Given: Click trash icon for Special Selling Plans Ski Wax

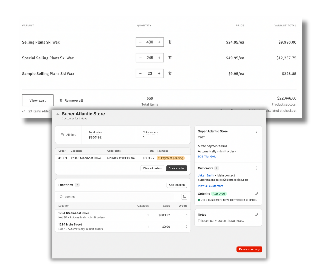Looking at the screenshot, I should [170, 58].
